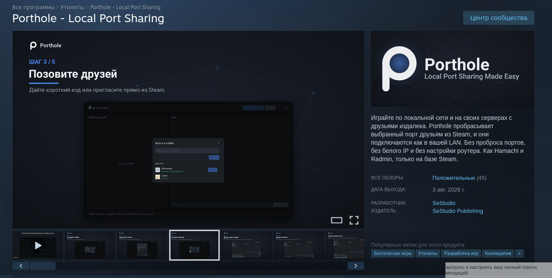Open publisher SeStudio Publishing page

click(458, 211)
